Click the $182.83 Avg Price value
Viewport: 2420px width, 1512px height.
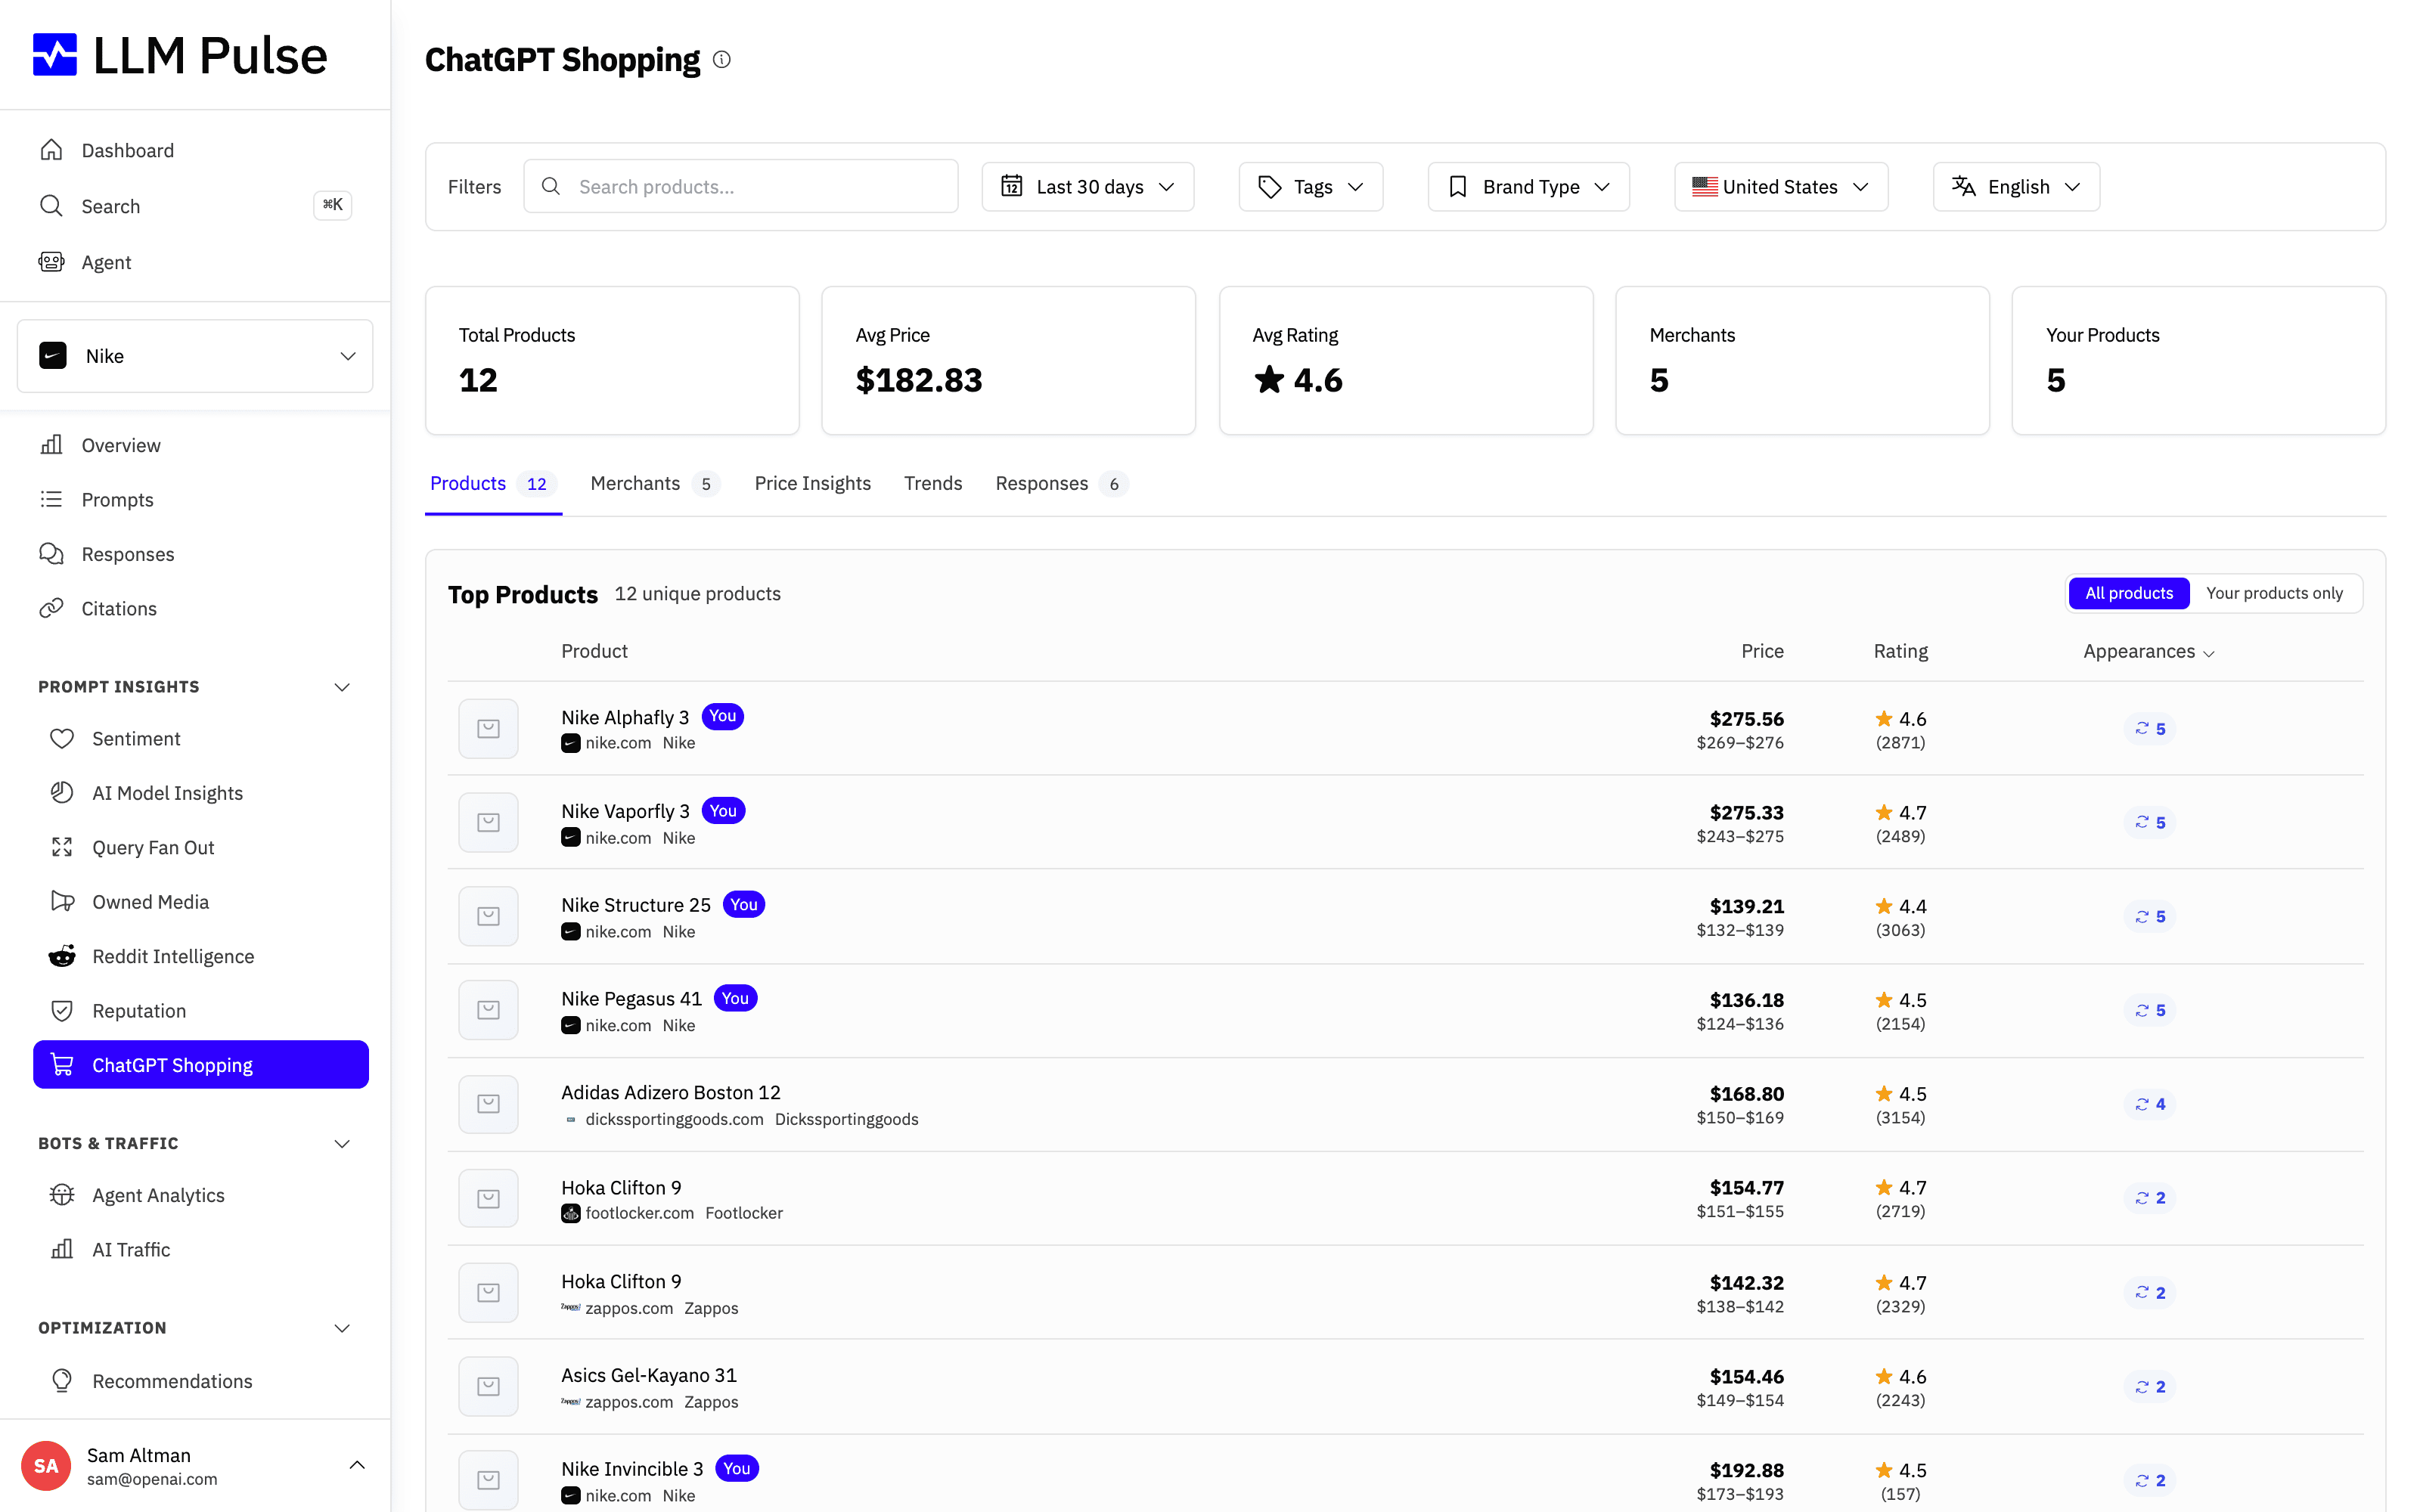(x=918, y=380)
